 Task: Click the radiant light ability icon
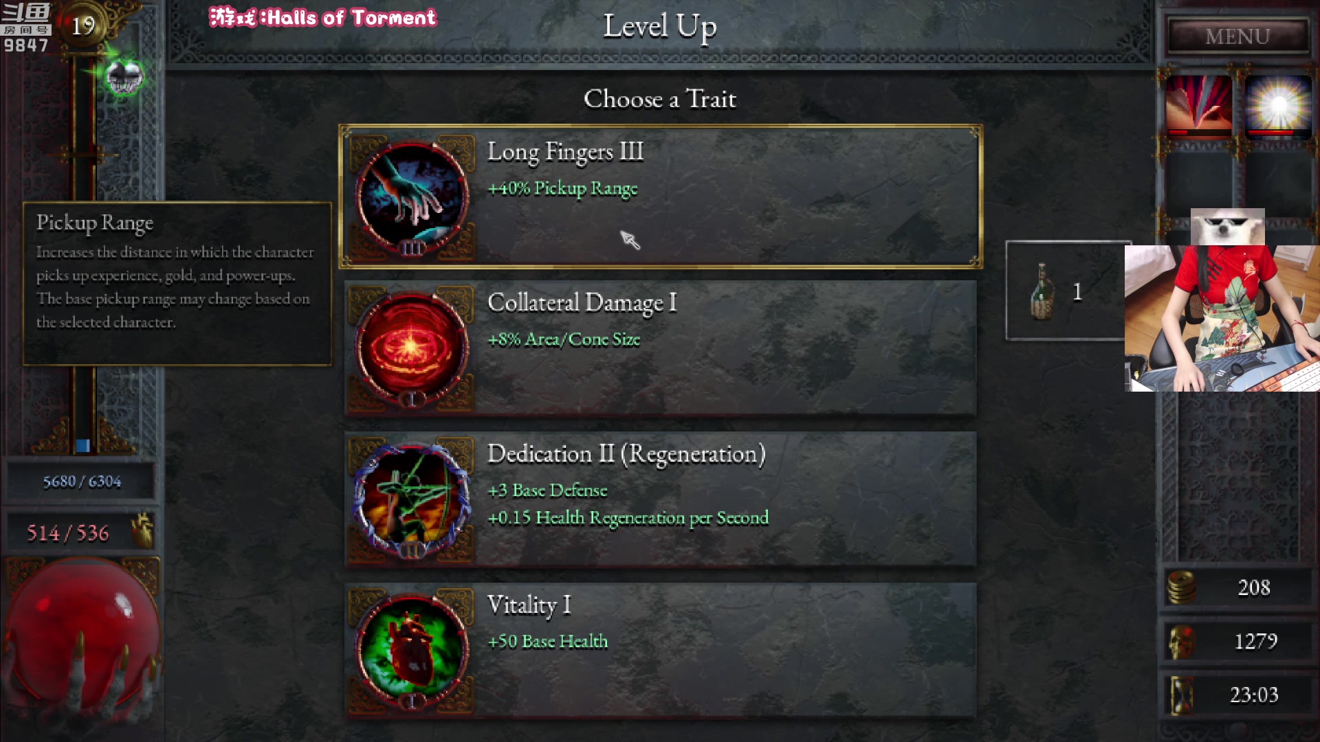coord(1278,106)
